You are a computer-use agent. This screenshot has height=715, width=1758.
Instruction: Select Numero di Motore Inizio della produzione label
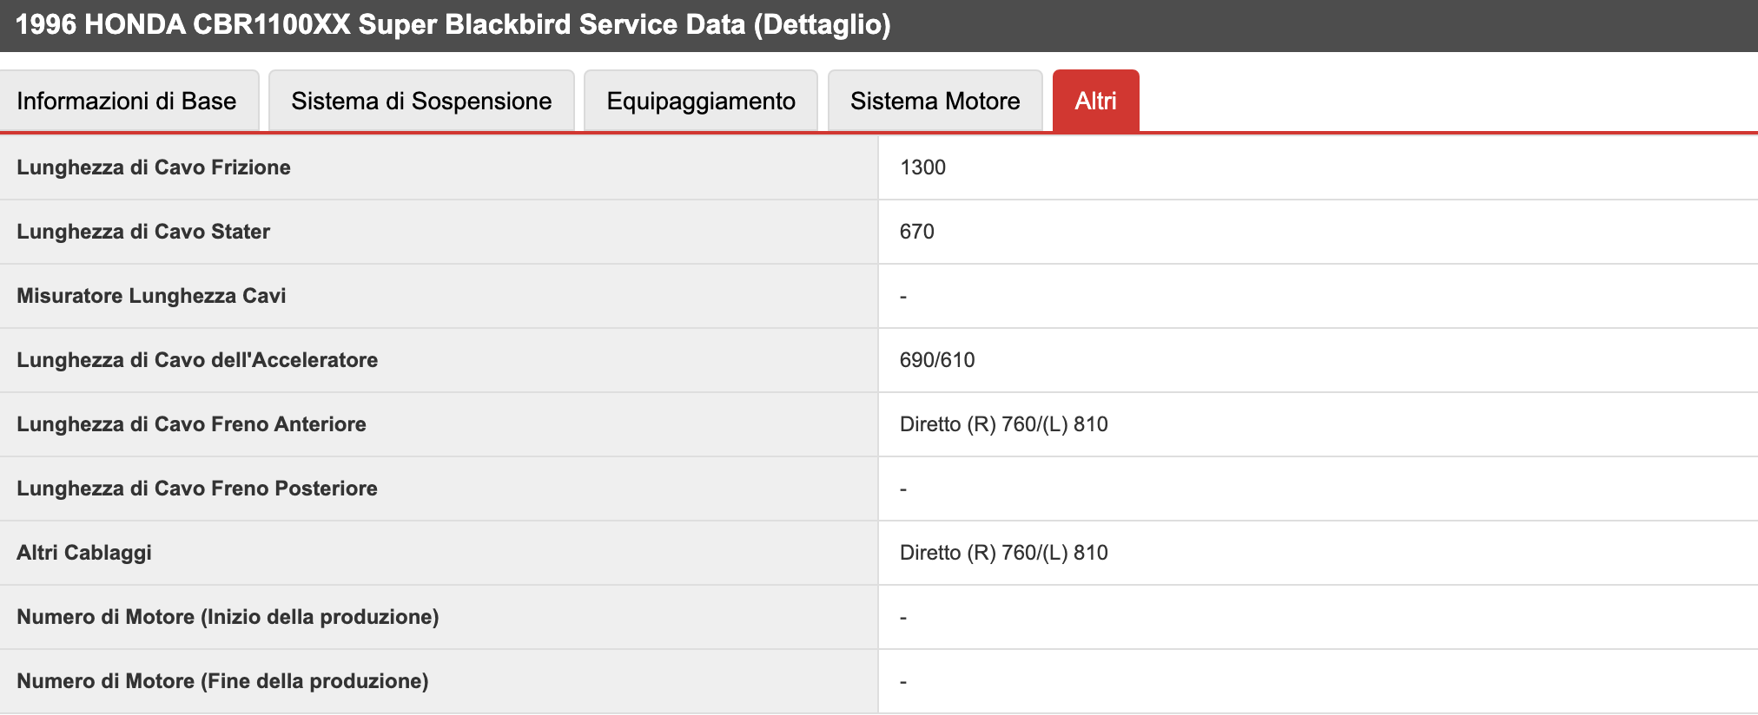click(x=228, y=617)
